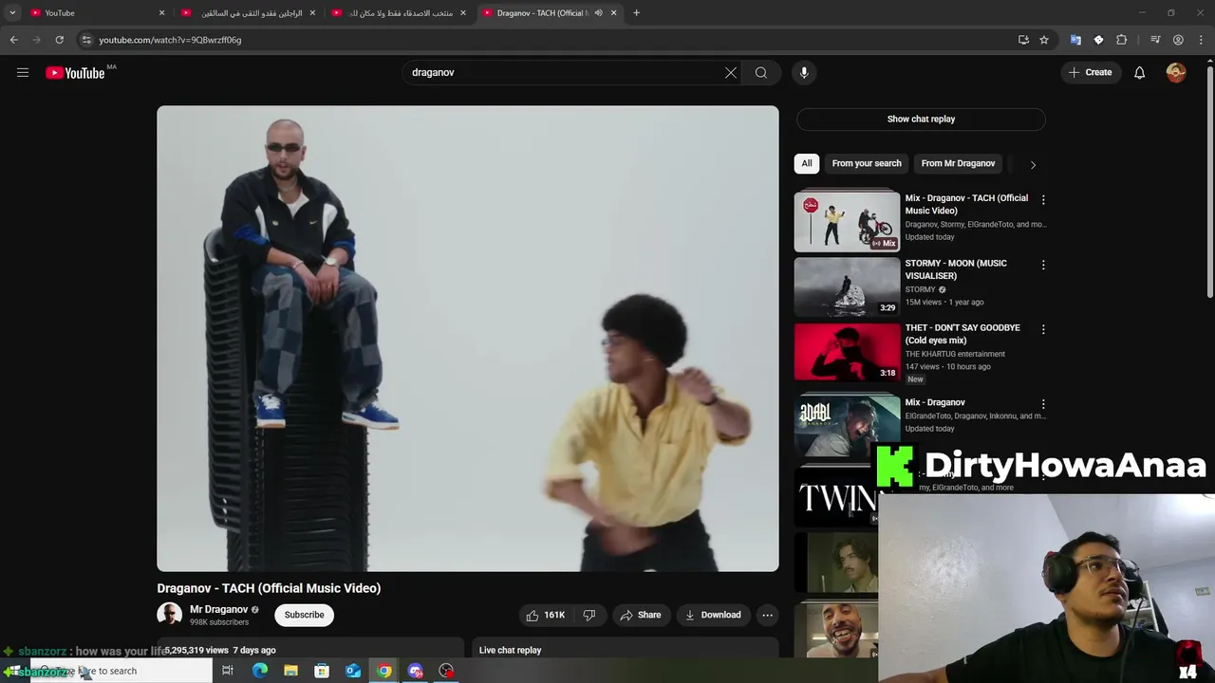Screen dimensions: 1215x683
Task: Go to YouTube home via logo
Action: point(75,73)
